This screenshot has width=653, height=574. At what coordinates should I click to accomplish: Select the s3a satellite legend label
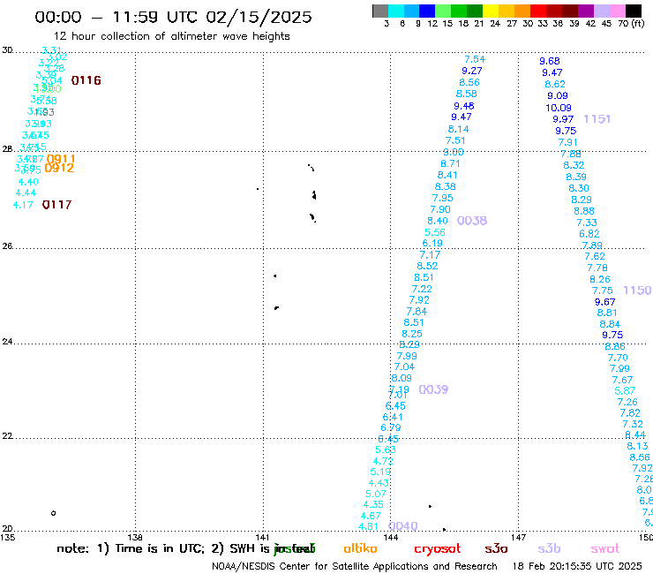pos(496,548)
